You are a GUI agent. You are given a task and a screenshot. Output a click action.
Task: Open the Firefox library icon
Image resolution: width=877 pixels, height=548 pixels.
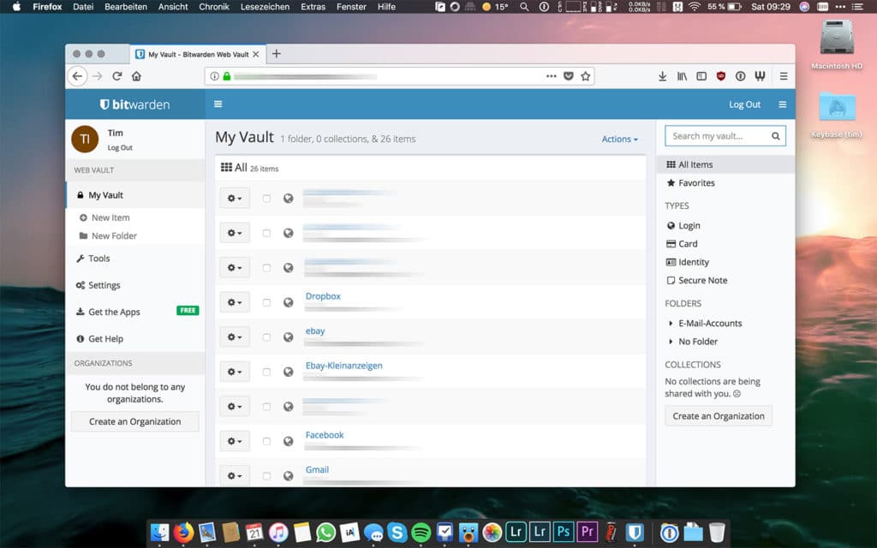tap(682, 76)
